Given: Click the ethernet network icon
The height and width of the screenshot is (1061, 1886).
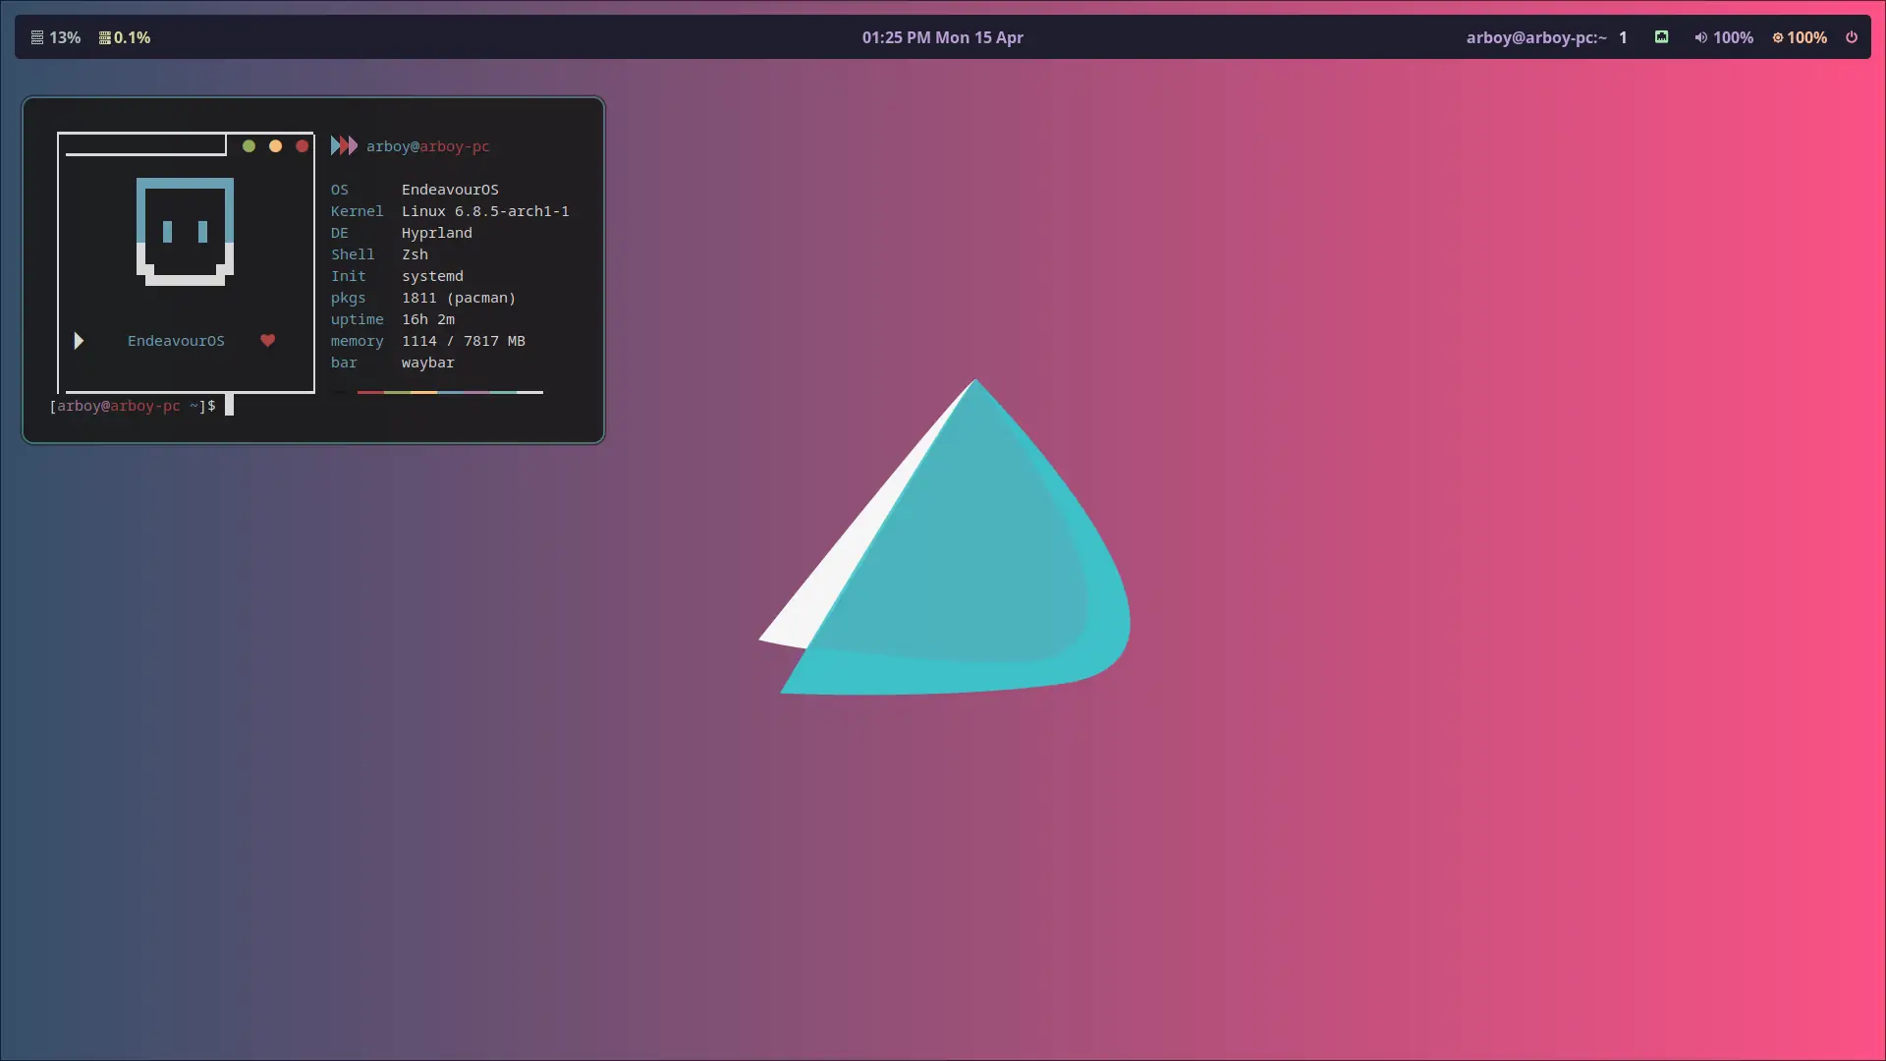Looking at the screenshot, I should [1661, 37].
